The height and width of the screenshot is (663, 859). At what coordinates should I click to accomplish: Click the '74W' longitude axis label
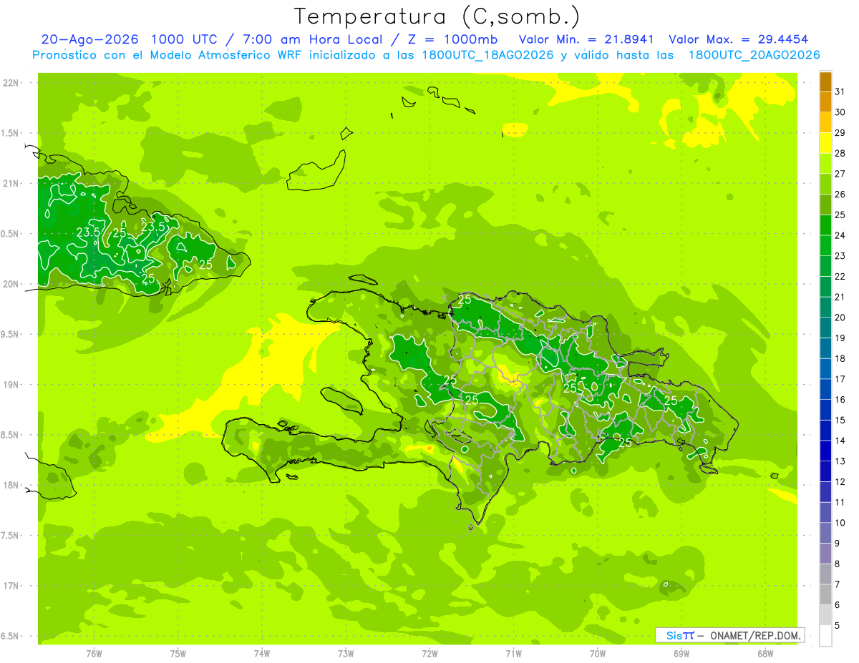pos(262,653)
